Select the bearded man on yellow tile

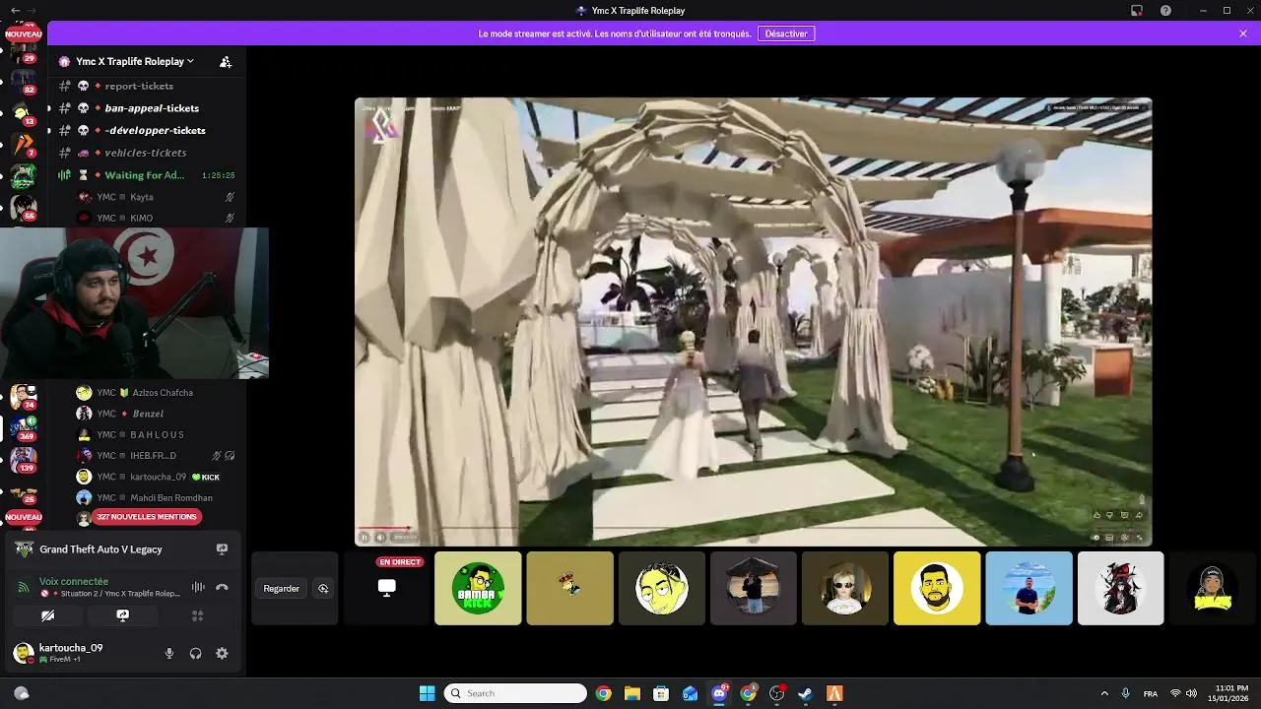click(x=937, y=588)
